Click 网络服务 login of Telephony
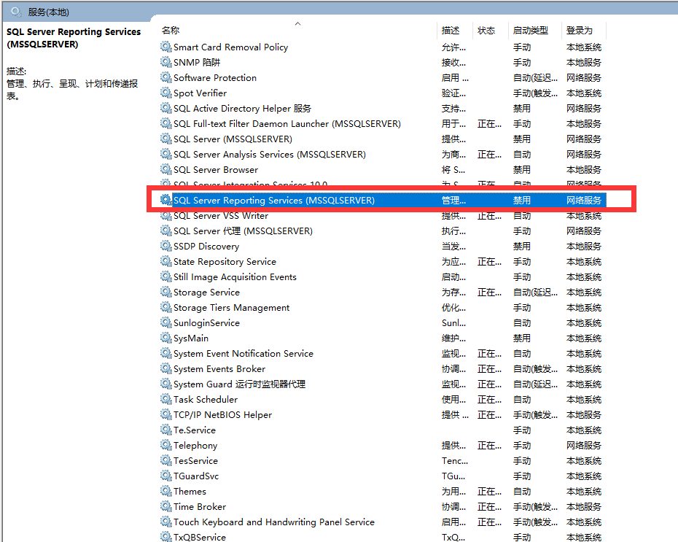The image size is (678, 542). (584, 445)
